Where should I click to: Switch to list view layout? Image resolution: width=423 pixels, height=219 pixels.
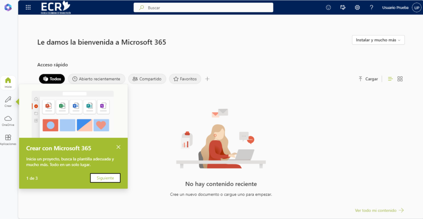point(390,79)
